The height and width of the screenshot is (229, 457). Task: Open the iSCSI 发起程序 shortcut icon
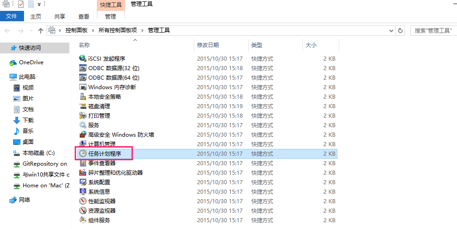(x=83, y=58)
